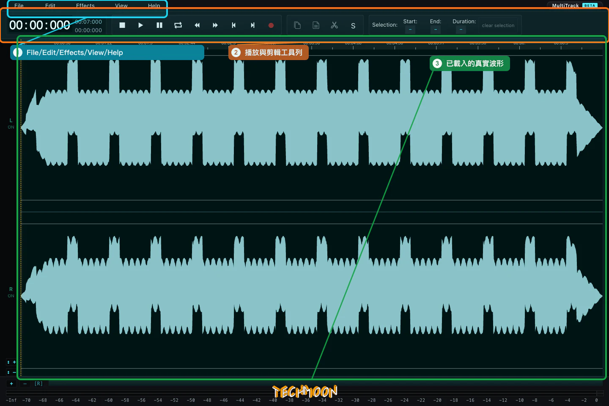Click the timeline ruler above the waveform
This screenshot has width=609, height=406.
tap(312, 46)
